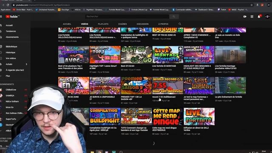The width and height of the screenshot is (272, 153).
Task: Open the Highlights TOP 1 thumbnail
Action: pyautogui.click(x=105, y=55)
